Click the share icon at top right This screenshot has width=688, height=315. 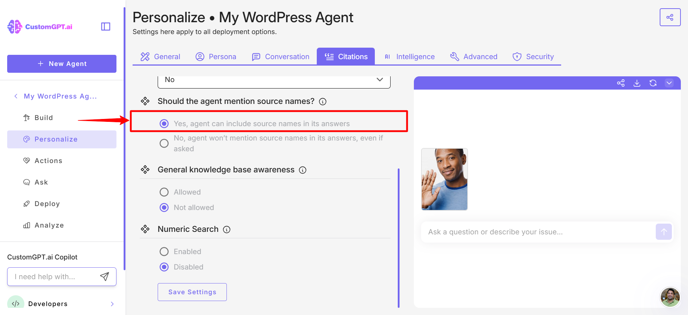[670, 17]
